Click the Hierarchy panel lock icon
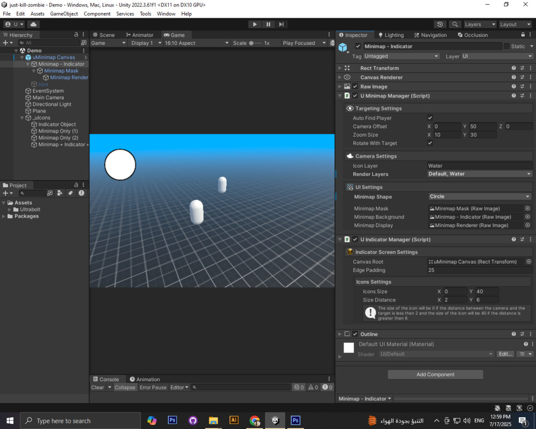 click(x=76, y=34)
